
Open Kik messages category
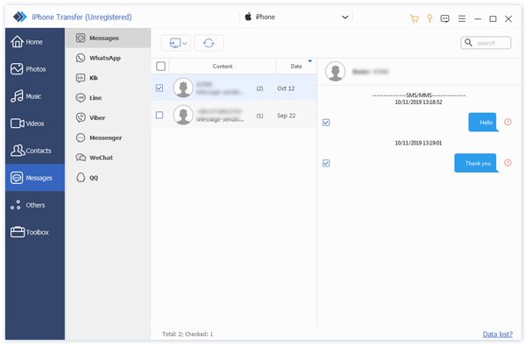click(108, 78)
